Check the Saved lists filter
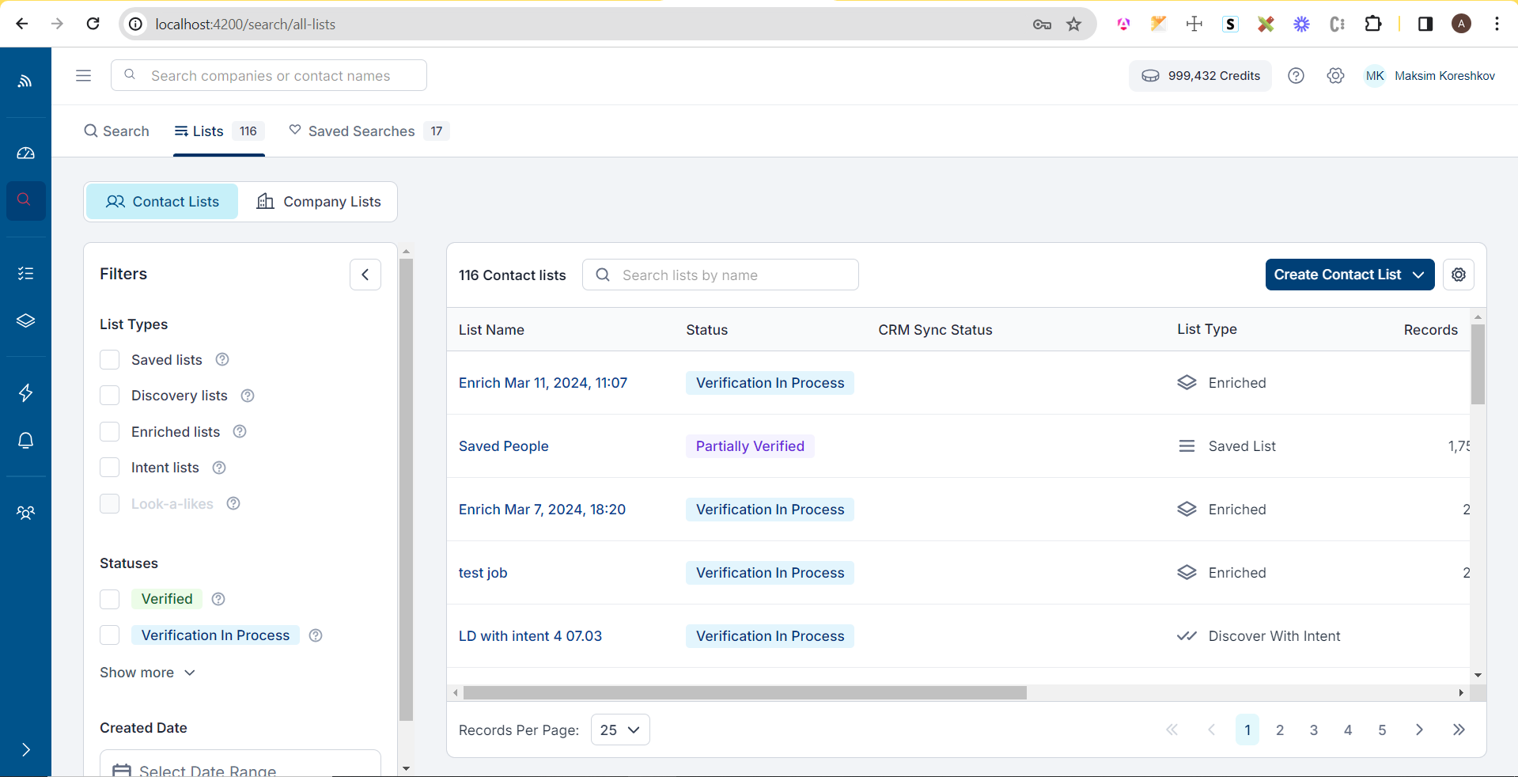 pos(110,360)
